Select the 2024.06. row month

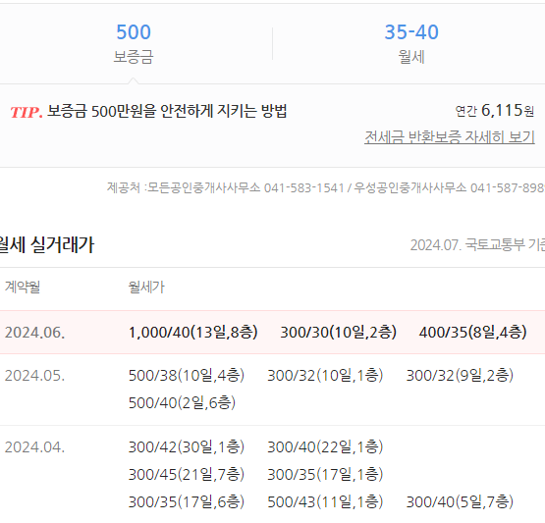[34, 333]
